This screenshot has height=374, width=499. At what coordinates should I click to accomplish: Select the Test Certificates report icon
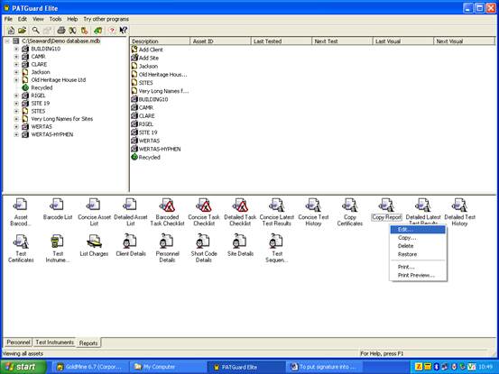click(21, 249)
